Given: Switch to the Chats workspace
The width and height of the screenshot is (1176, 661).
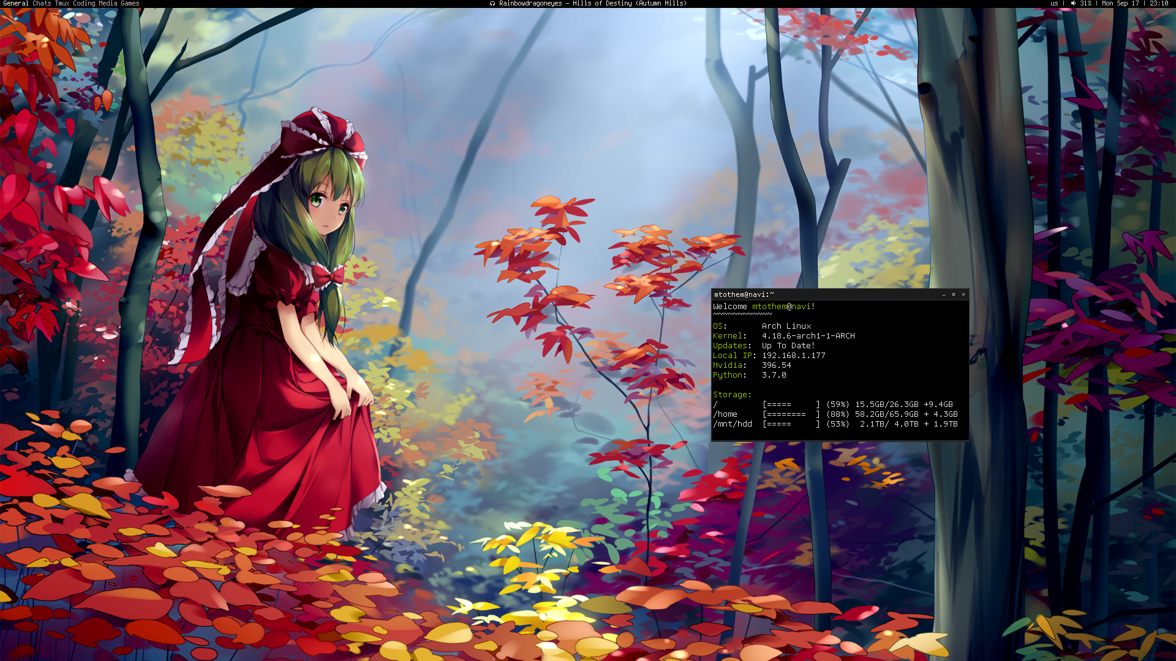Looking at the screenshot, I should tap(42, 4).
